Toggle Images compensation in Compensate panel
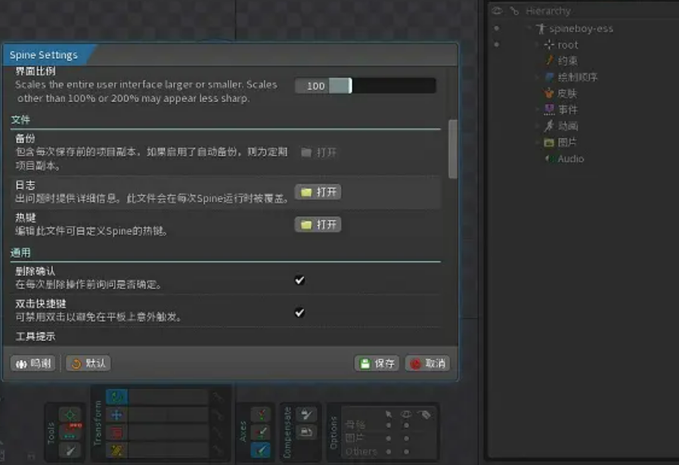This screenshot has width=679, height=465. [306, 432]
